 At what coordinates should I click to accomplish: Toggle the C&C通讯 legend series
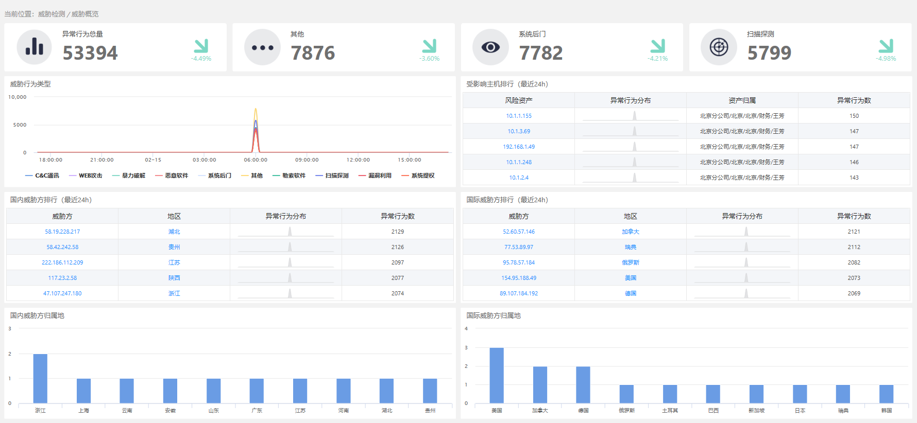[x=42, y=175]
